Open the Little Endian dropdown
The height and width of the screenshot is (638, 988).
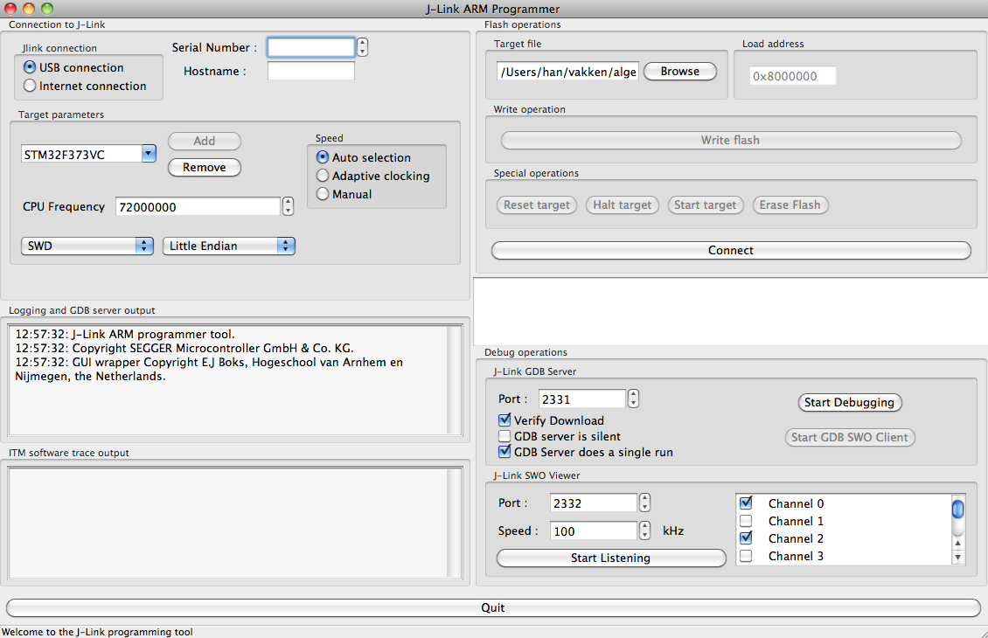point(229,246)
